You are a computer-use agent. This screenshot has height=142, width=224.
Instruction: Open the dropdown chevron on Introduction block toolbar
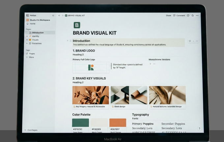[193, 41]
